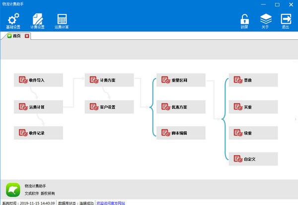Screen dimensions: 298x205
Task: Select the 计费方案 workflow button
Action: (x=109, y=80)
